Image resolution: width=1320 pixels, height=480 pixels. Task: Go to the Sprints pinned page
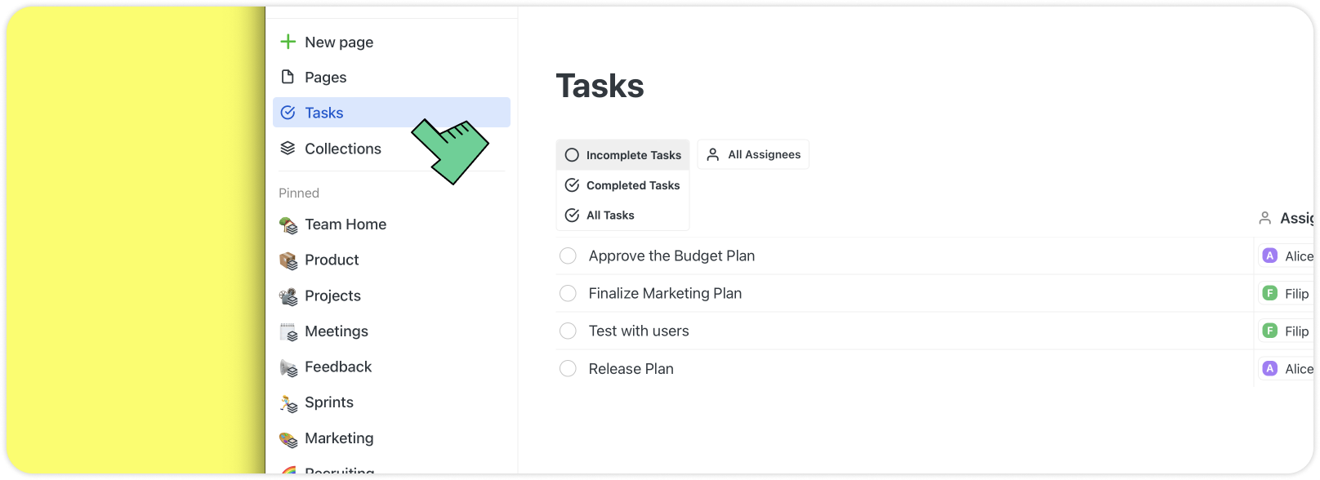pos(329,402)
